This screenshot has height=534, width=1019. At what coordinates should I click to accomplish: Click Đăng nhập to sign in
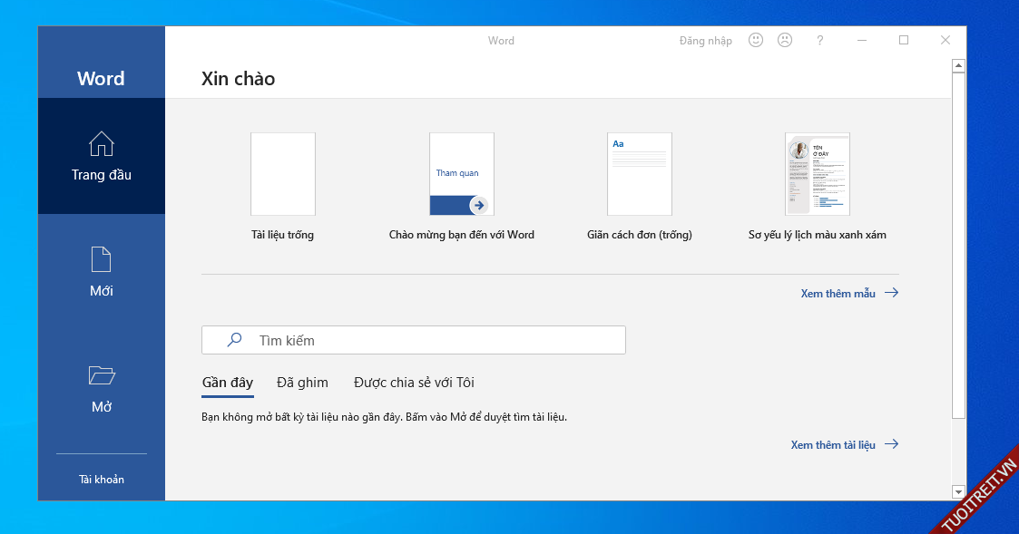tap(705, 41)
